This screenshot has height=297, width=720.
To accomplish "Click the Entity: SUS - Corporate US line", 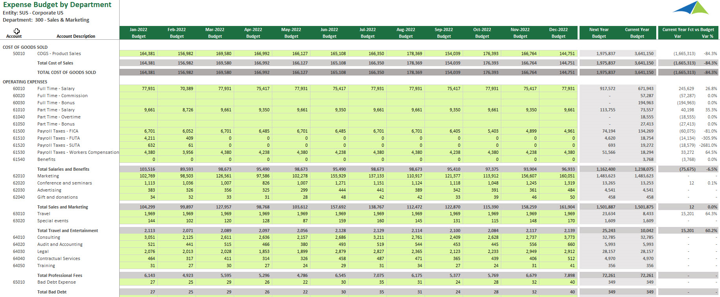I will (x=33, y=13).
